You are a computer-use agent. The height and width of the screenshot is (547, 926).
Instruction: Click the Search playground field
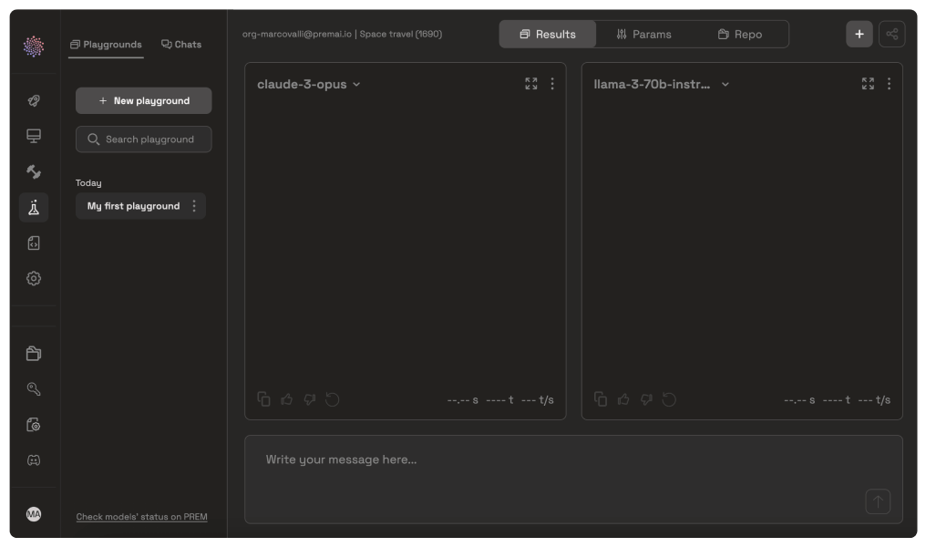[x=144, y=139]
